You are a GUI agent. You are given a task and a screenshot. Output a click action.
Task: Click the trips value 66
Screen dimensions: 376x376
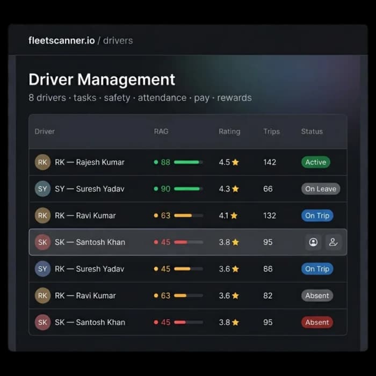click(x=268, y=189)
